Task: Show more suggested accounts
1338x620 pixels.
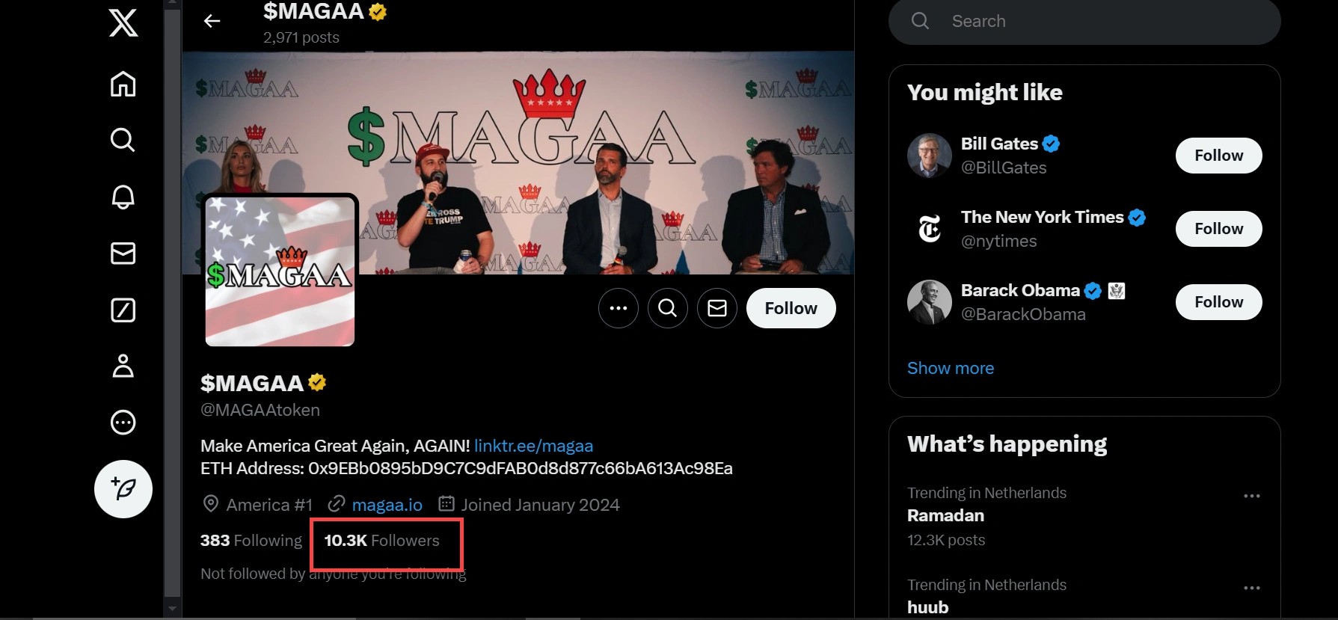Action: pos(951,368)
